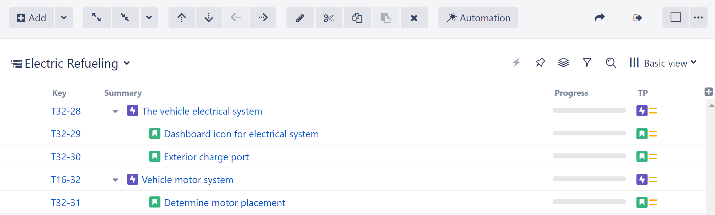This screenshot has width=715, height=215.
Task: Collapse The vehicle electrical system row
Action: click(x=115, y=112)
